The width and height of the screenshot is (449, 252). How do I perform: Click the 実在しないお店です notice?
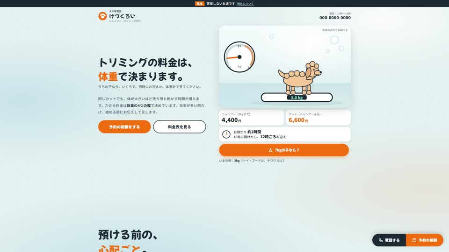[x=221, y=4]
